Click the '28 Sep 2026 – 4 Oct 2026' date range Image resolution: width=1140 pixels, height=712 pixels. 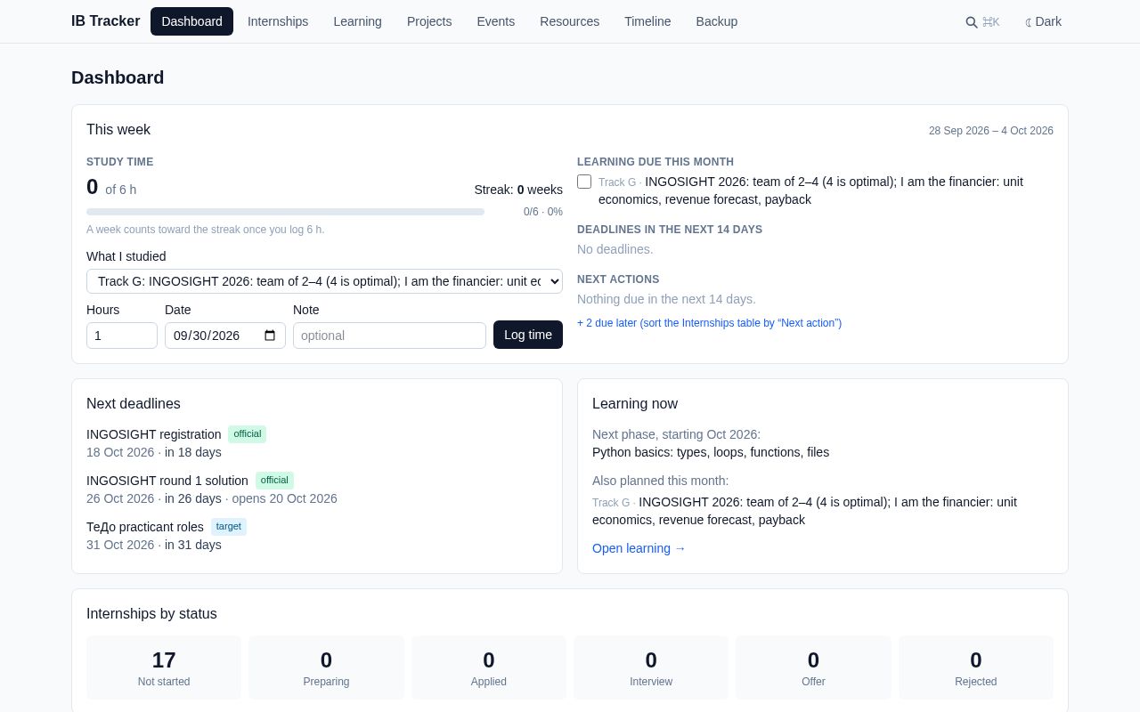991,131
